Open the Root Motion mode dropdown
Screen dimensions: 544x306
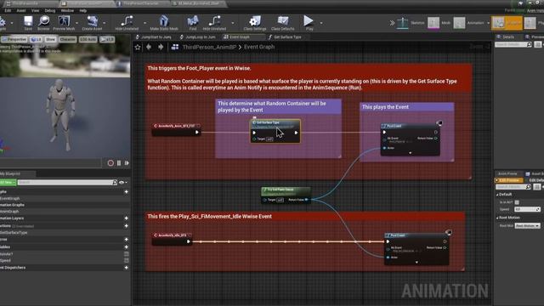click(527, 225)
